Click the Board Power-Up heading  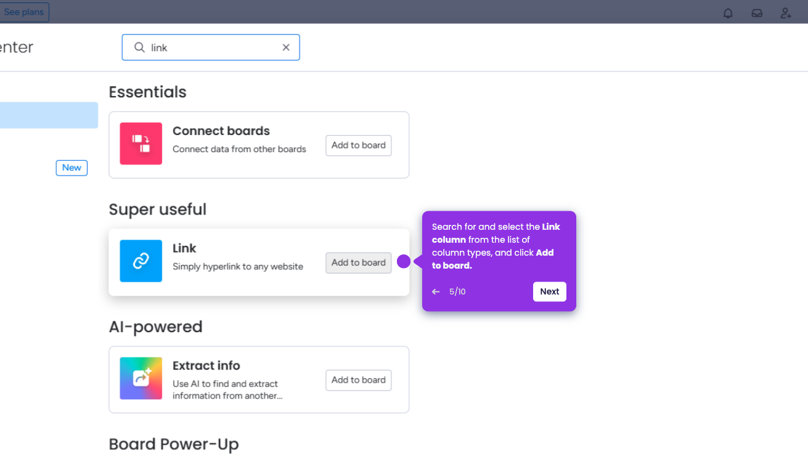click(x=174, y=444)
